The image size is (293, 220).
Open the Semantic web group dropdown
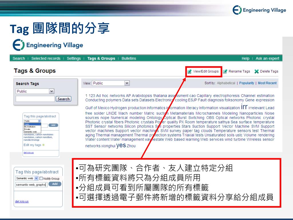coord(27,178)
